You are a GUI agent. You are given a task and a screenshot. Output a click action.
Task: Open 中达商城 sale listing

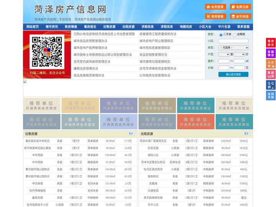click(38, 183)
